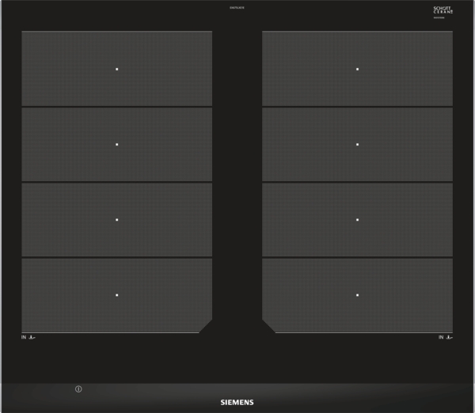This screenshot has width=475, height=413.
Task: Select the top cooking zone of the left flex area
Action: pos(116,69)
